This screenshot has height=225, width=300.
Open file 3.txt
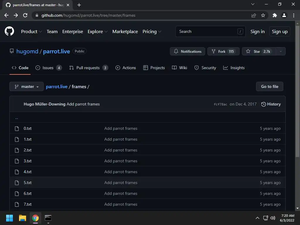tap(28, 161)
